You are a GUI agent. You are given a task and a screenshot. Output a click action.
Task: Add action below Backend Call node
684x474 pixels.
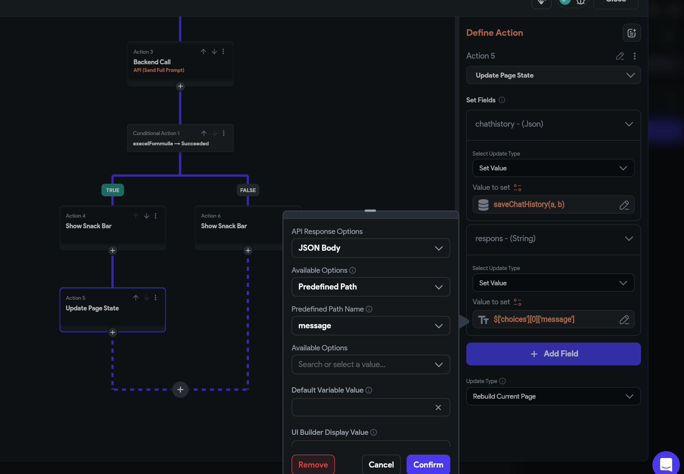180,86
